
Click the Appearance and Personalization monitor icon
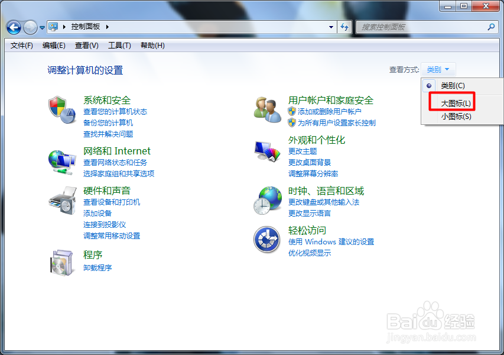coord(267,151)
